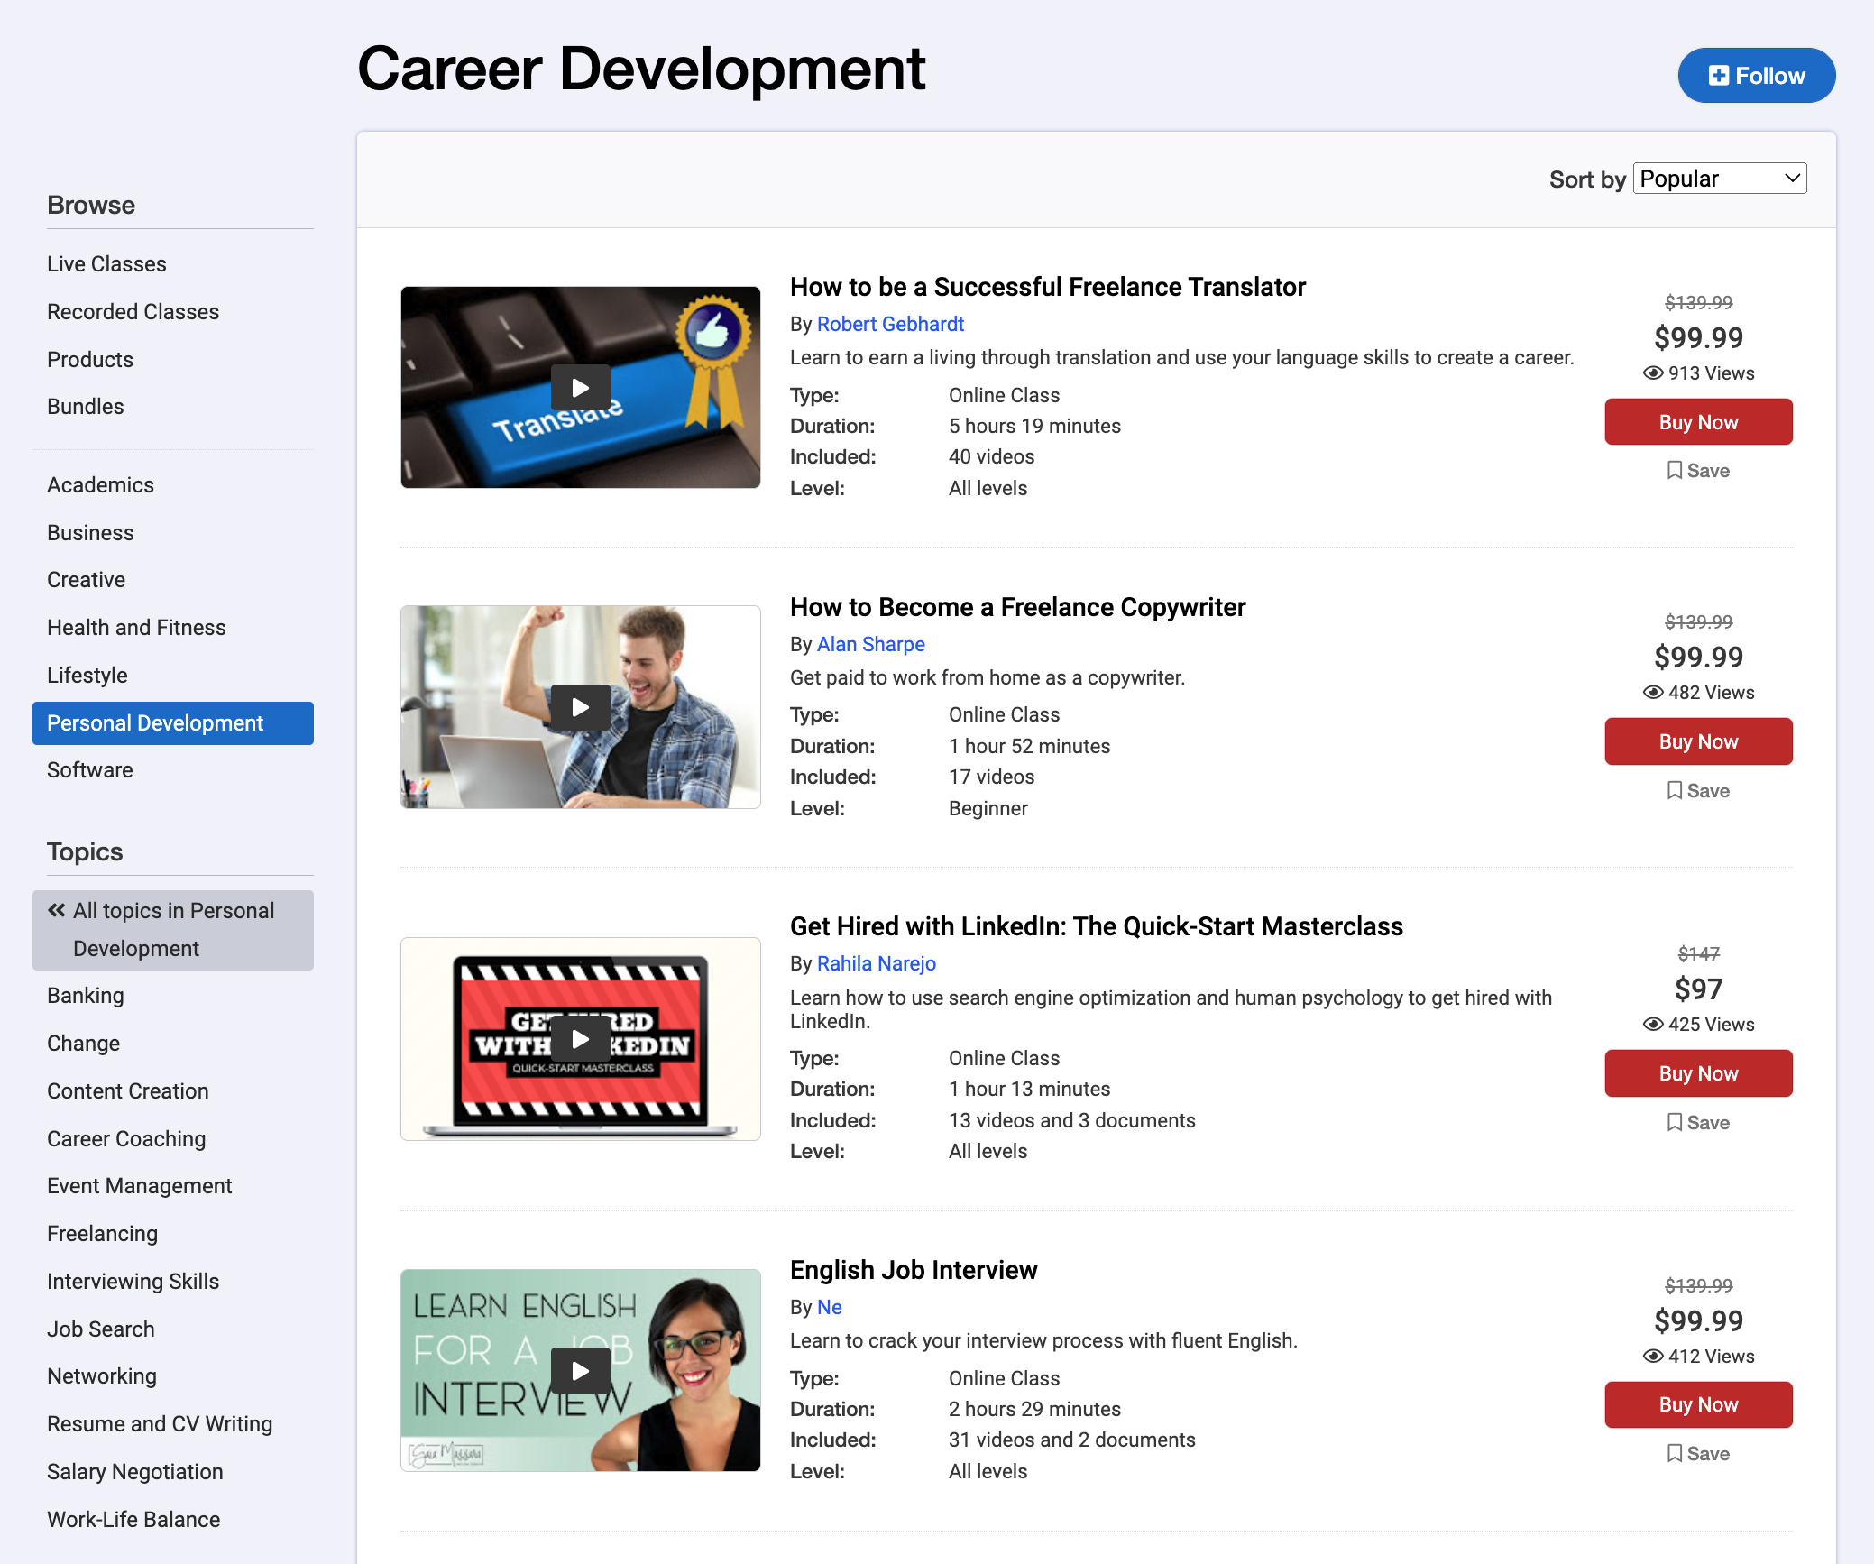Viewport: 1874px width, 1564px height.
Task: Save the LinkedIn Masterclass course
Action: pos(1698,1122)
